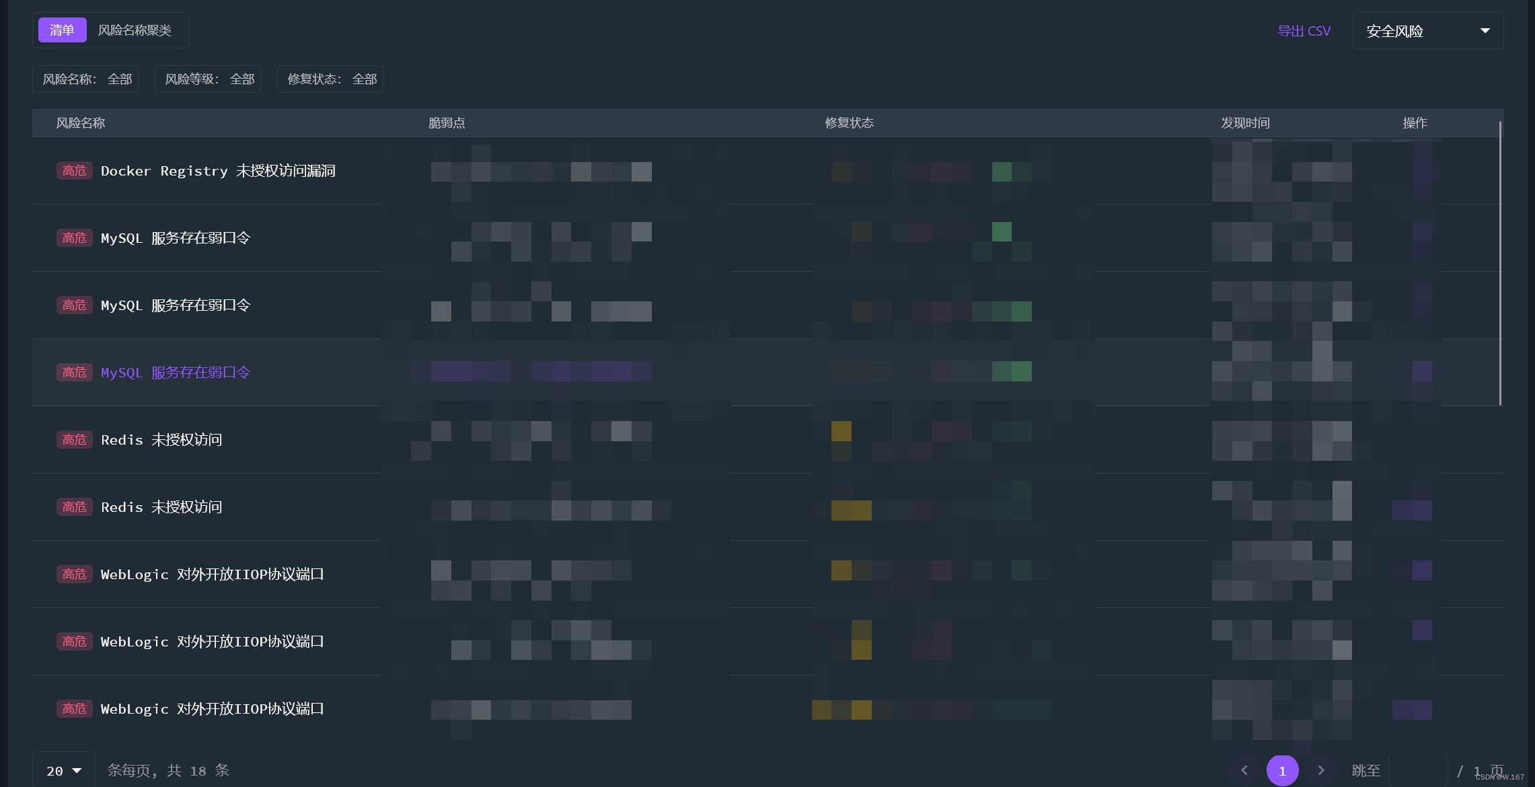This screenshot has width=1535, height=787.
Task: Click the 跳至 page number input field
Action: (1418, 770)
